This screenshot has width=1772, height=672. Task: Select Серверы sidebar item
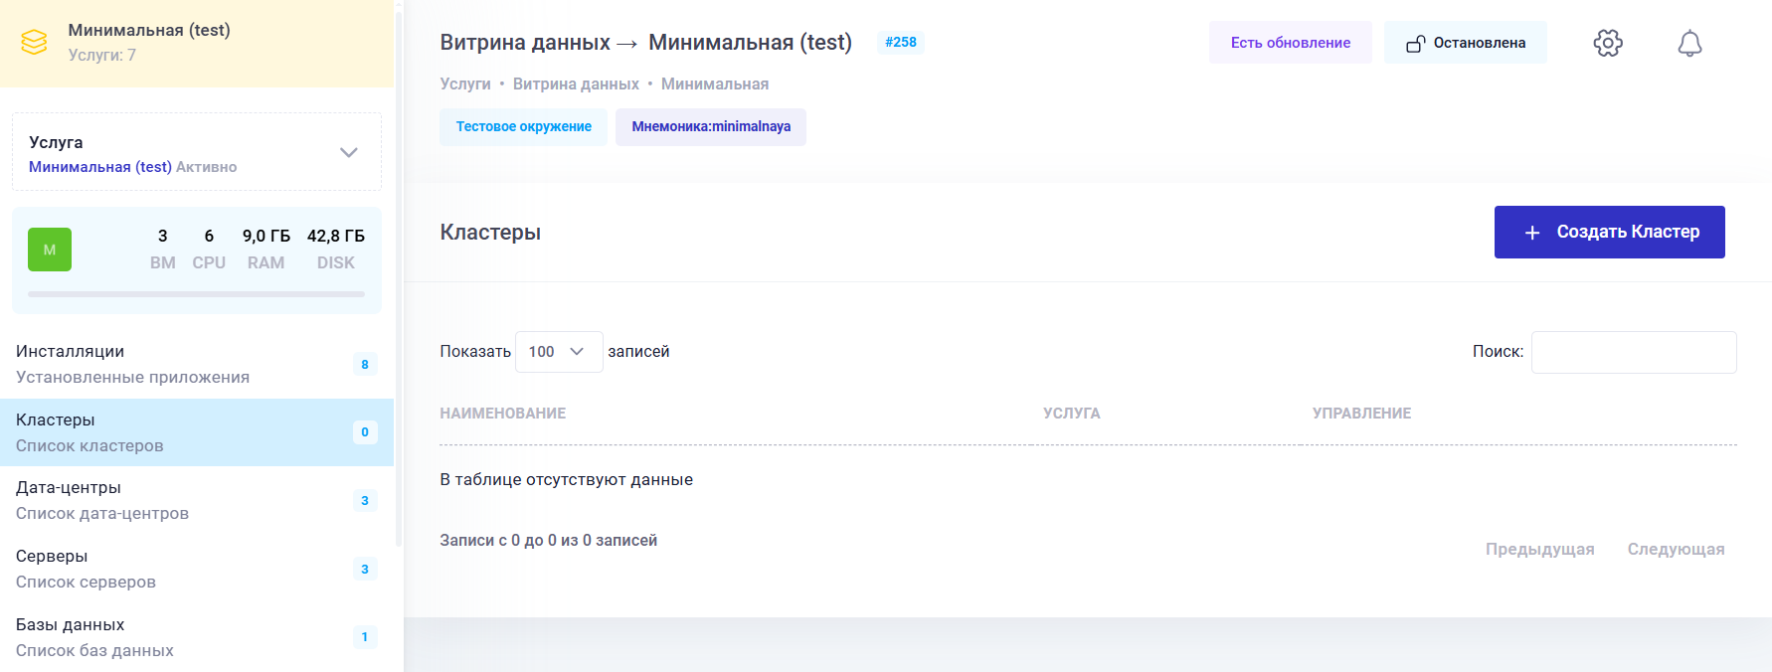point(86,569)
